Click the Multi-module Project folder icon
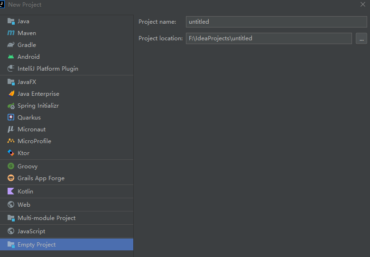The width and height of the screenshot is (370, 257). point(11,218)
